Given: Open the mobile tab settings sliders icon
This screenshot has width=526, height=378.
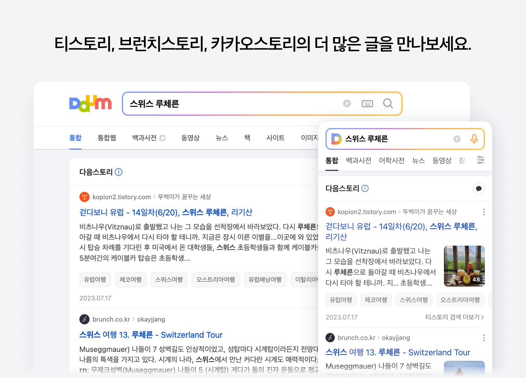Looking at the screenshot, I should [480, 160].
